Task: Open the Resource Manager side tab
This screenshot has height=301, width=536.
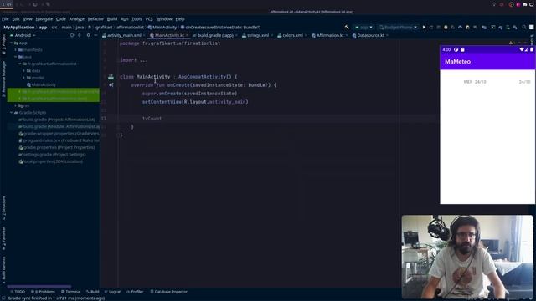Action: point(3,79)
